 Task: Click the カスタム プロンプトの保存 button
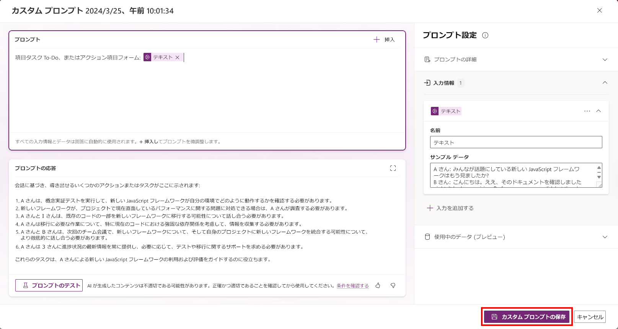(527, 317)
